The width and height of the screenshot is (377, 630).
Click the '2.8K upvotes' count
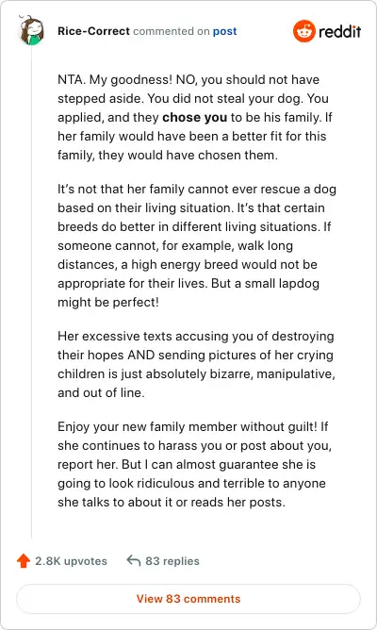pos(71,561)
